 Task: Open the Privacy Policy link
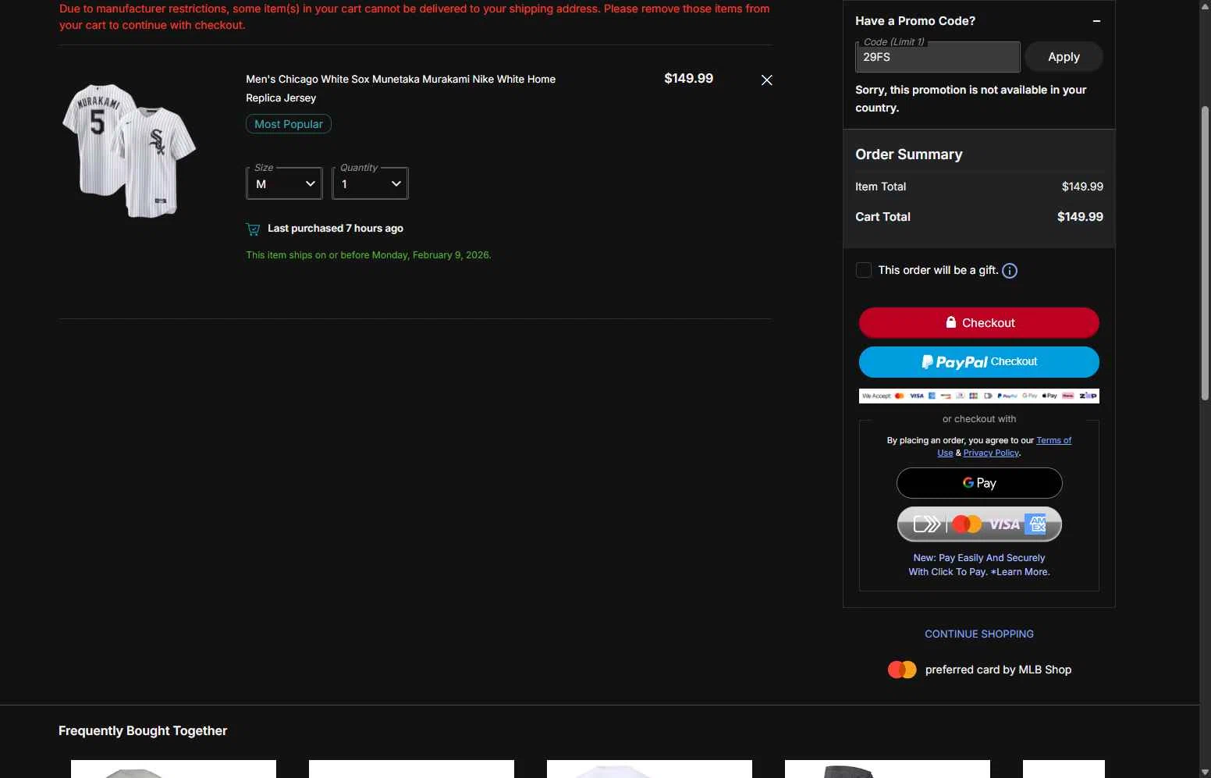tap(991, 453)
